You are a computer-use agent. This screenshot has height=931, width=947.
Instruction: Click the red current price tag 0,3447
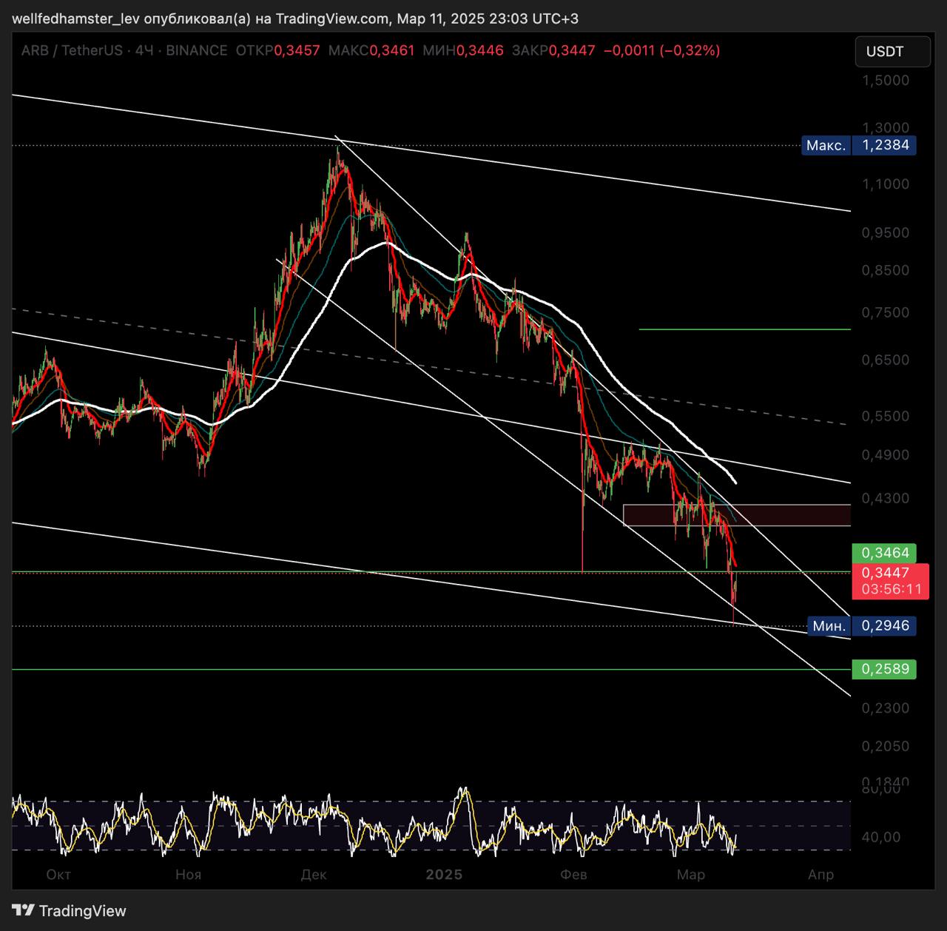pyautogui.click(x=891, y=581)
